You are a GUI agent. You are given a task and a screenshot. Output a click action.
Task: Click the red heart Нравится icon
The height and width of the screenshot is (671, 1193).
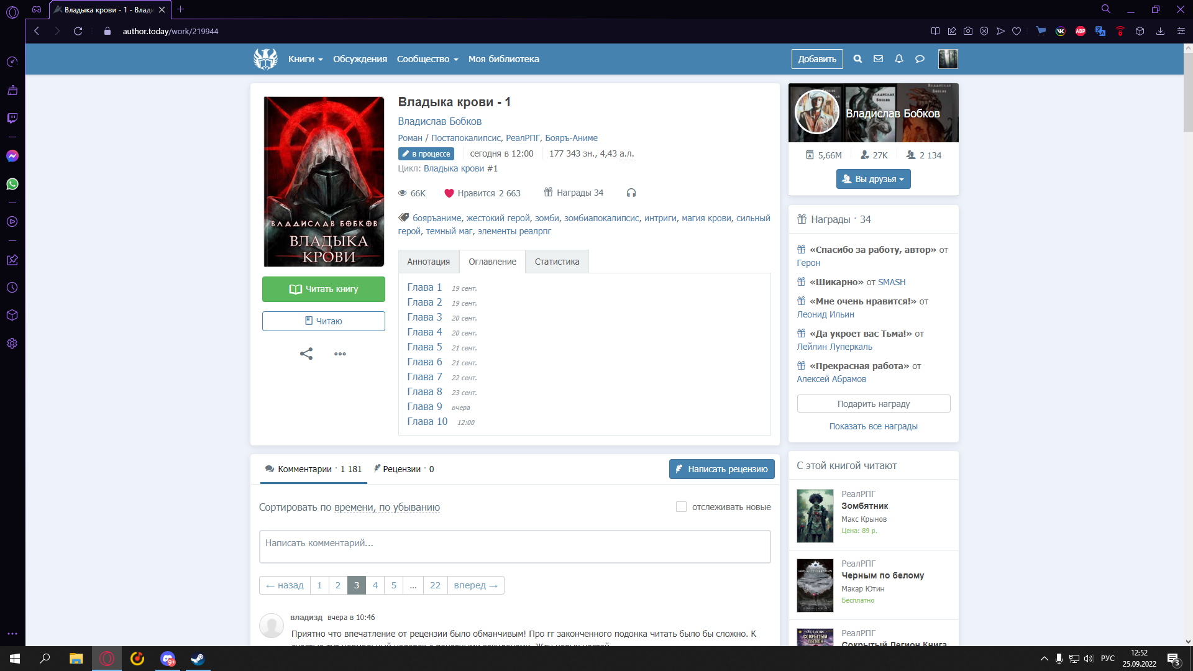tap(449, 193)
